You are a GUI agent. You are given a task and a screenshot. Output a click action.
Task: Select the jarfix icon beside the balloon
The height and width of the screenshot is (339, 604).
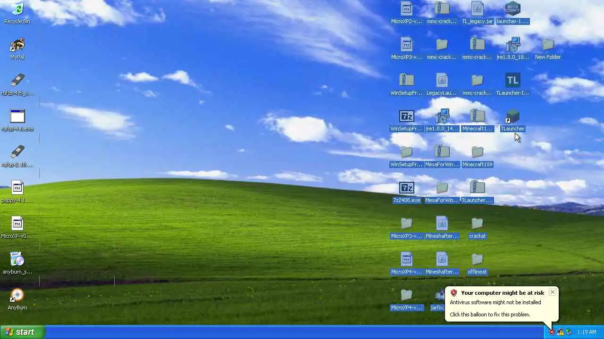click(x=438, y=299)
